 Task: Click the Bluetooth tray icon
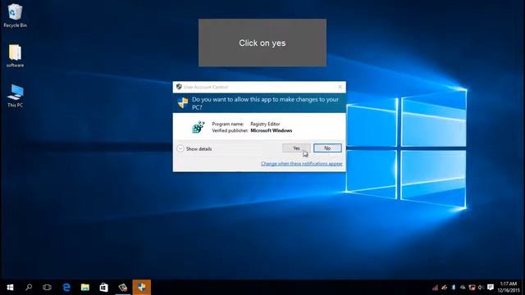(x=454, y=288)
